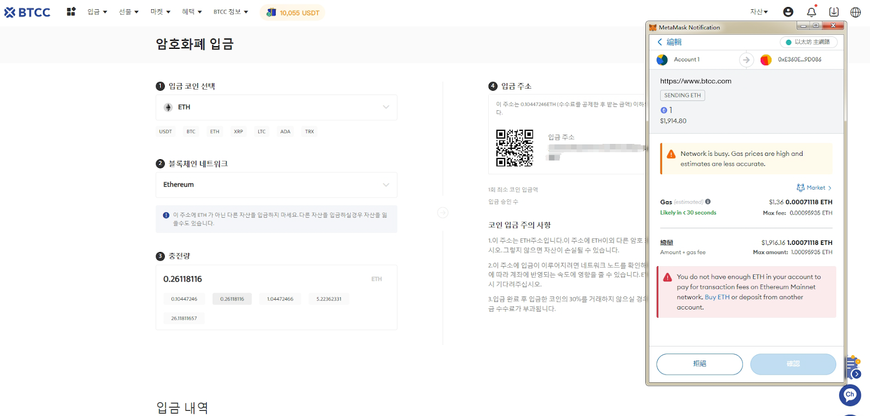Viewport: 870px width, 416px height.
Task: Click the arrow between the accounts
Action: click(747, 60)
